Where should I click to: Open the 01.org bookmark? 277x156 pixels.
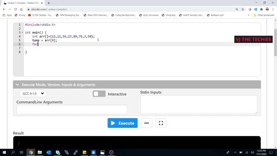pyautogui.click(x=20, y=15)
